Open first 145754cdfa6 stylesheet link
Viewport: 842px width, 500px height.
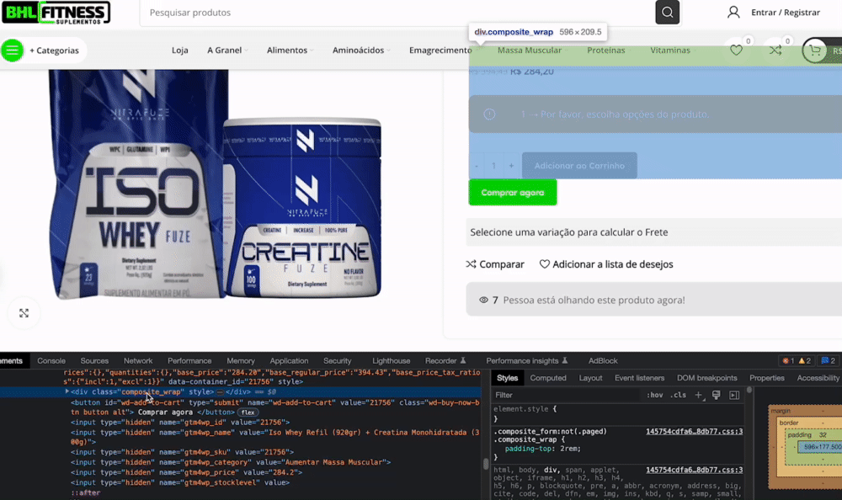coord(695,431)
